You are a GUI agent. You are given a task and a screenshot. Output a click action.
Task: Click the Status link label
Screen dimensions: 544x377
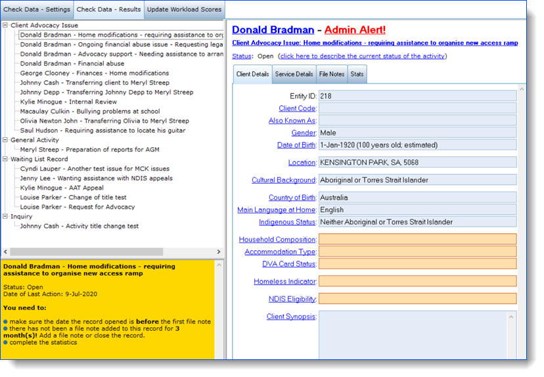click(x=242, y=56)
